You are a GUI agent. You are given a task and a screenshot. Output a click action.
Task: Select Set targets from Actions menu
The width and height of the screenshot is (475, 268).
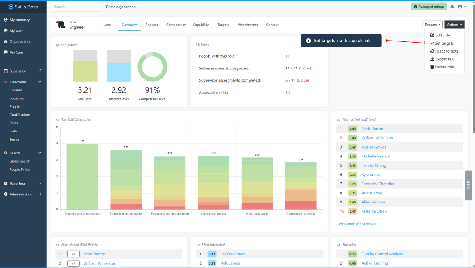tap(444, 43)
